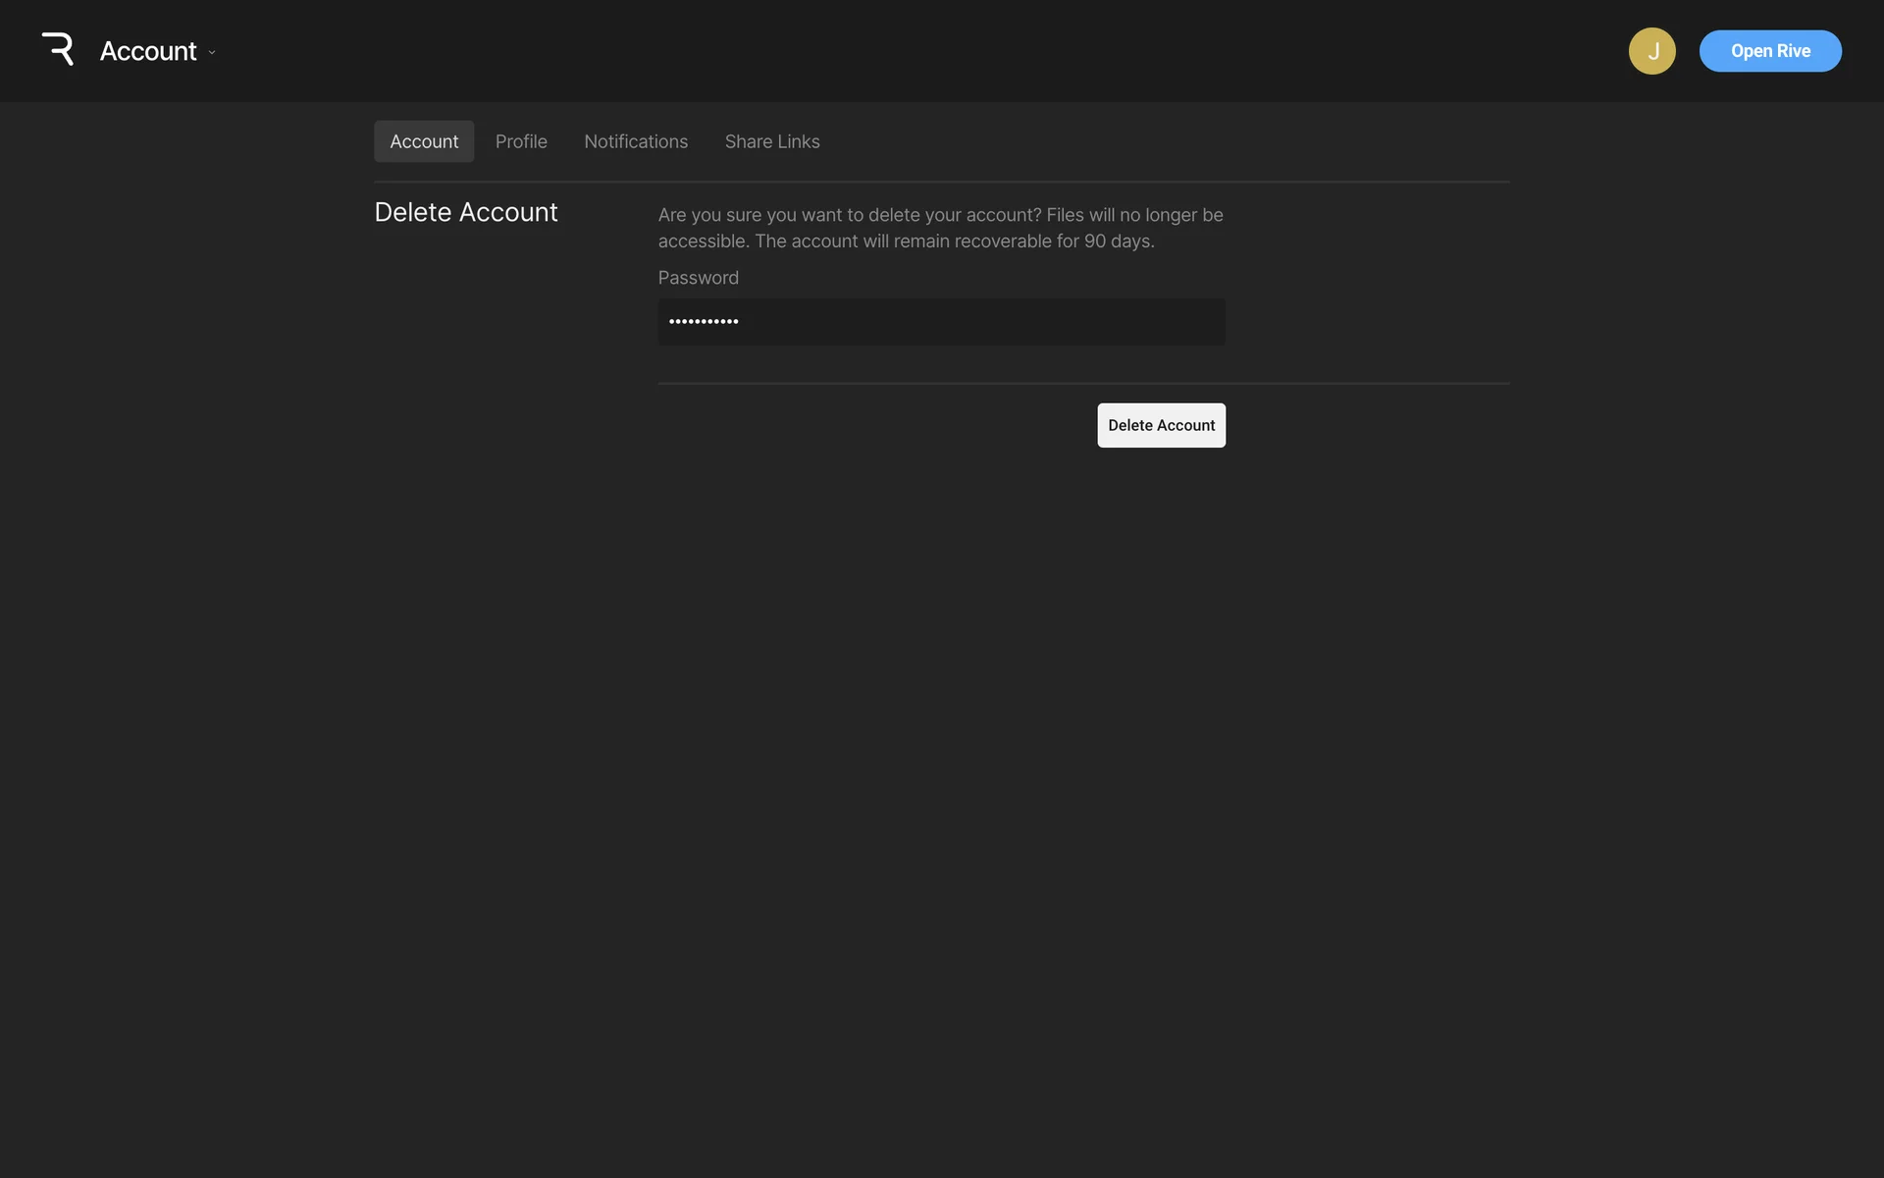This screenshot has height=1178, width=1884.
Task: Switch to the Profile tab
Action: [521, 141]
